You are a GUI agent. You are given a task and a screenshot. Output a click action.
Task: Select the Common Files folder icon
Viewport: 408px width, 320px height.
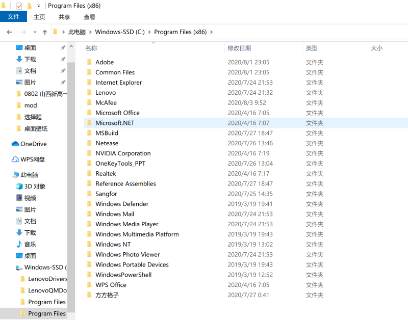click(89, 72)
